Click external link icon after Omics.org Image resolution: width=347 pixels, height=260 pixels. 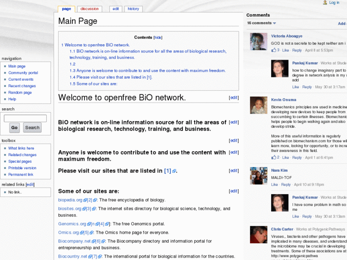[82, 232]
